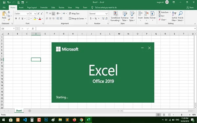
Task: Open AutoSum dropdown arrow
Action: tap(170, 12)
